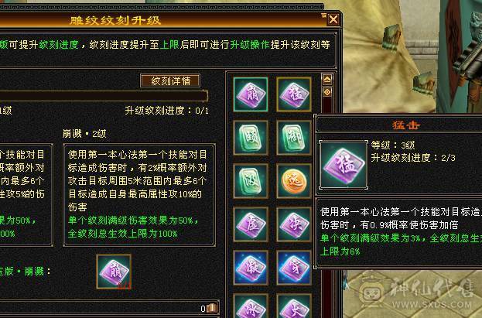Choose the green 破 jade engraving icon

pos(251,181)
